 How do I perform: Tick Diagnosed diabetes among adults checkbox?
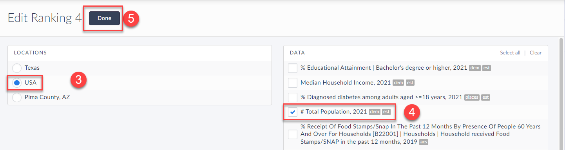[293, 98]
